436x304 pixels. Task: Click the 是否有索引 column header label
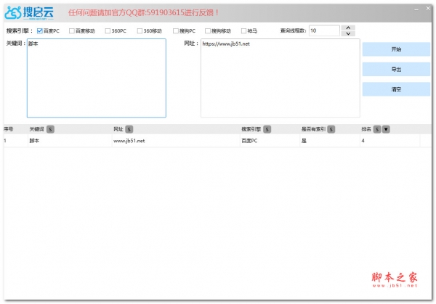(x=313, y=129)
